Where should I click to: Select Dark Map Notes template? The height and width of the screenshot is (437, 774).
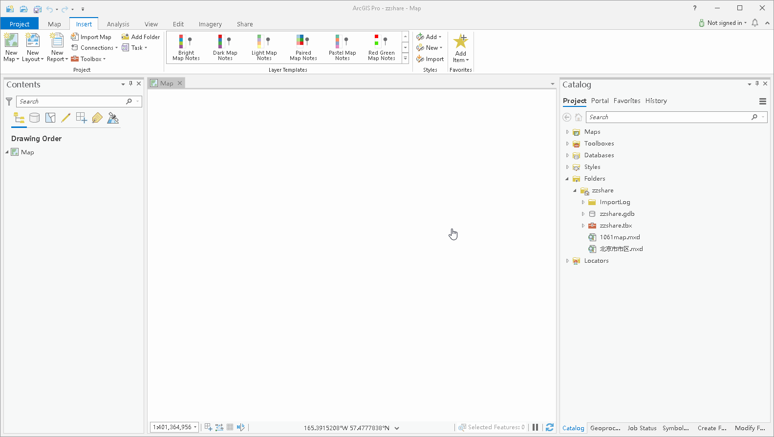click(225, 47)
